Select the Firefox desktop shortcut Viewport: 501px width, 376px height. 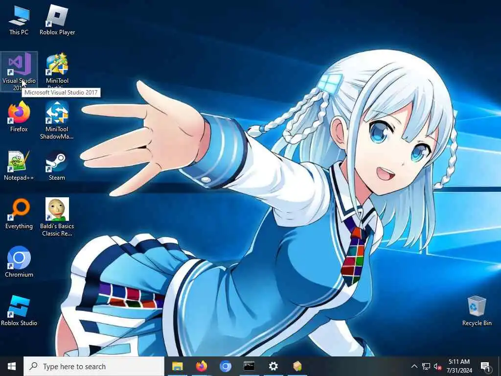19,117
